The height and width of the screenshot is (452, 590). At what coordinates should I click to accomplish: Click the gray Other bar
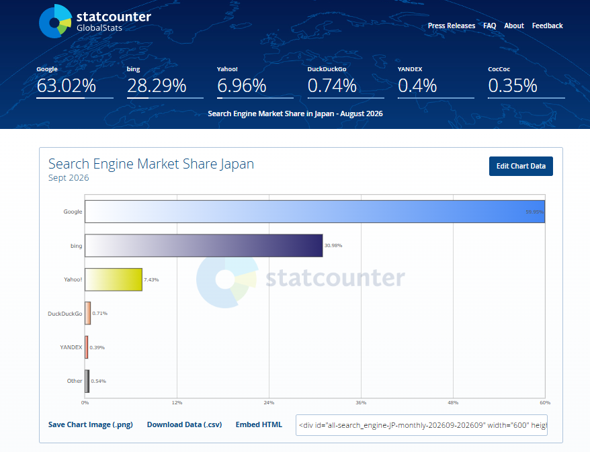(x=87, y=381)
